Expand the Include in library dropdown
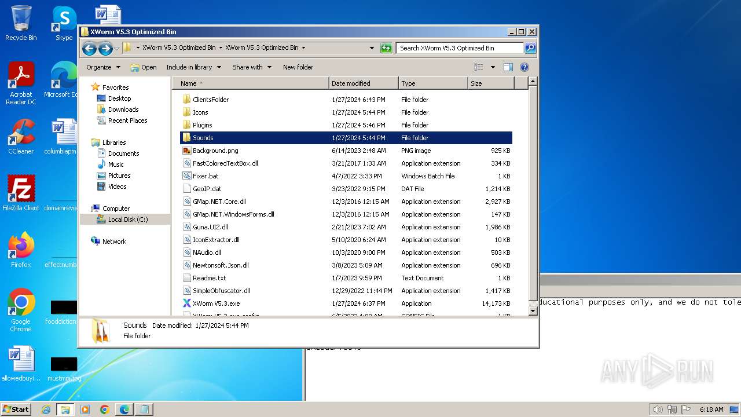741x417 pixels. pyautogui.click(x=193, y=67)
